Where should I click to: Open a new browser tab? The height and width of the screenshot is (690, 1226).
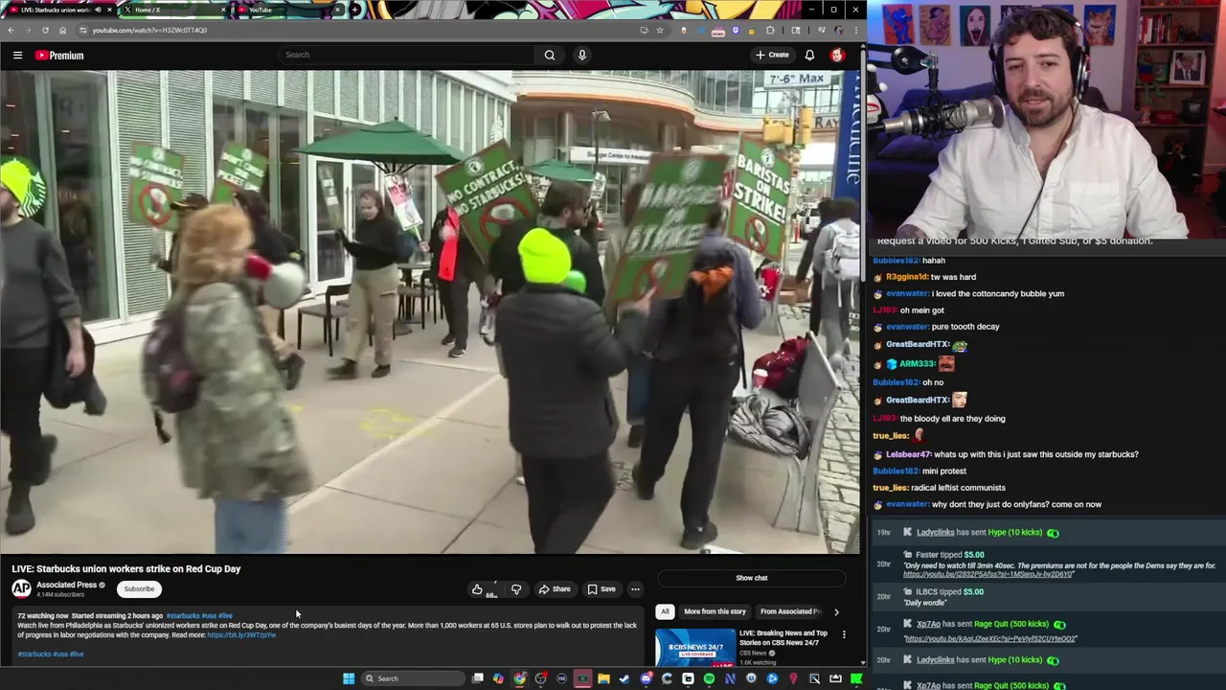pos(355,10)
